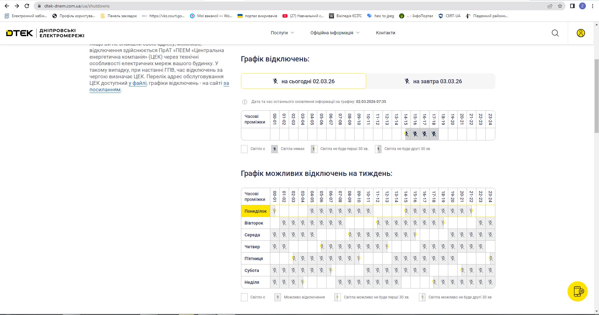Image resolution: width=599 pixels, height=315 pixels.
Task: Open the site search magnifier icon
Action: point(555,33)
